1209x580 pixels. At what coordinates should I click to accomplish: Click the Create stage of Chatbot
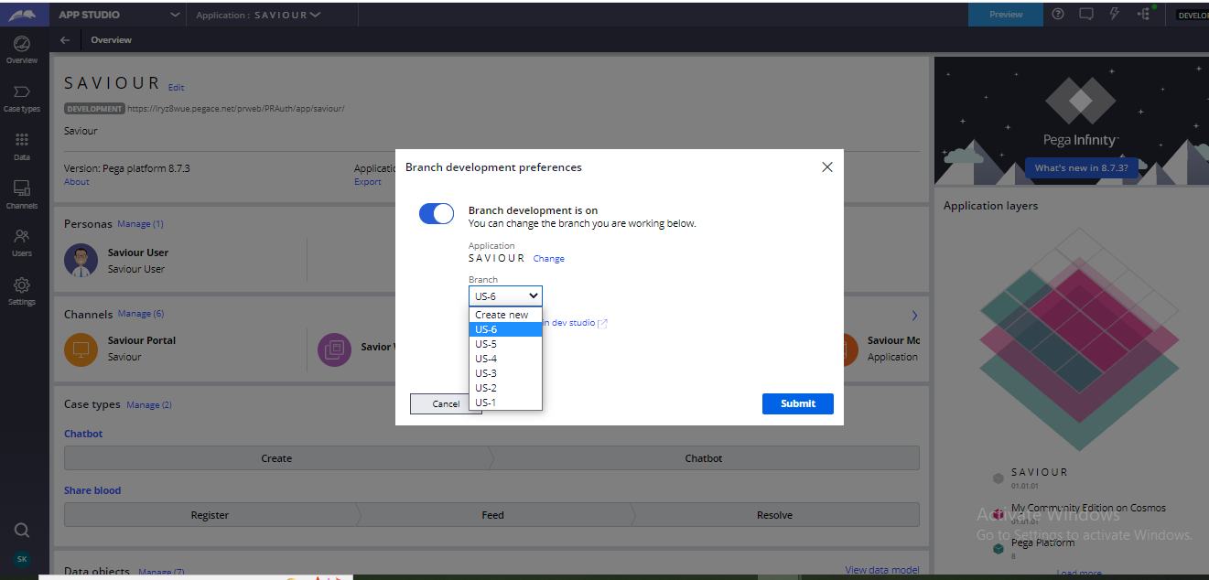(x=276, y=458)
